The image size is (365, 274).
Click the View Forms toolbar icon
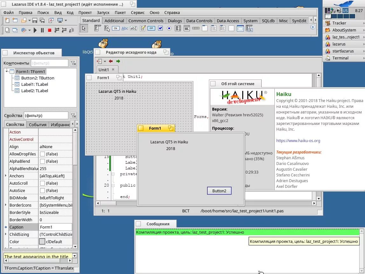15,30
